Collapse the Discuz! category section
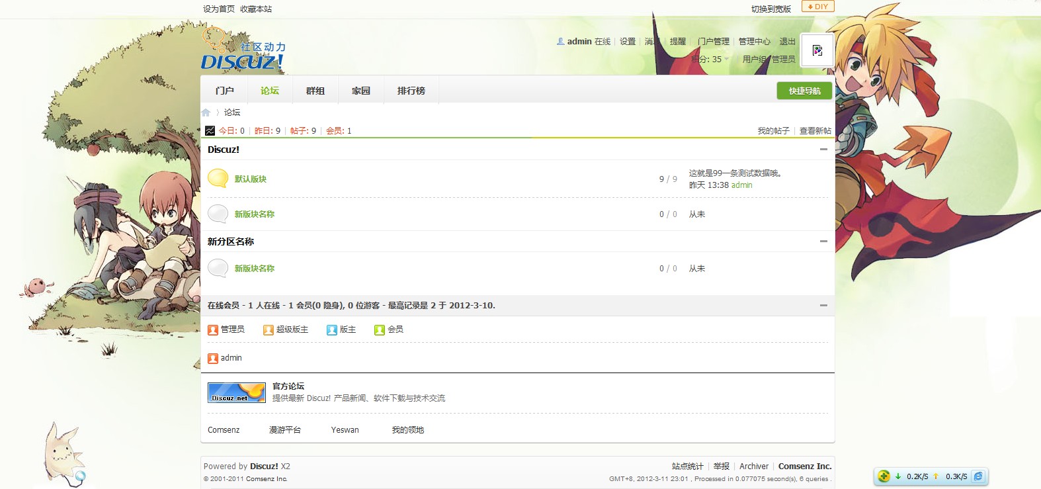The width and height of the screenshot is (1041, 489). tap(823, 150)
